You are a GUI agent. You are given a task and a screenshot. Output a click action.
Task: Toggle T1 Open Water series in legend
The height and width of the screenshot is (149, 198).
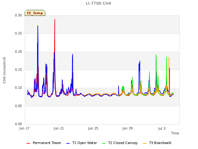coord(82,143)
